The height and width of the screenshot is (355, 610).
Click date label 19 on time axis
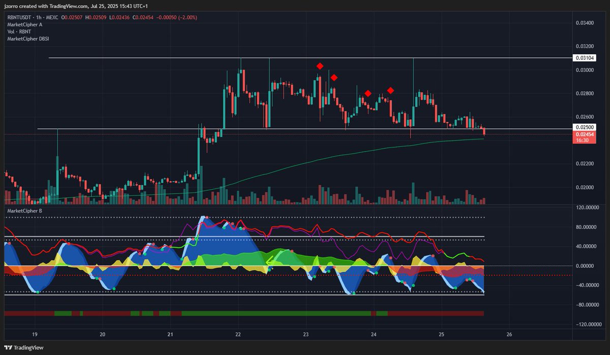(x=35, y=335)
